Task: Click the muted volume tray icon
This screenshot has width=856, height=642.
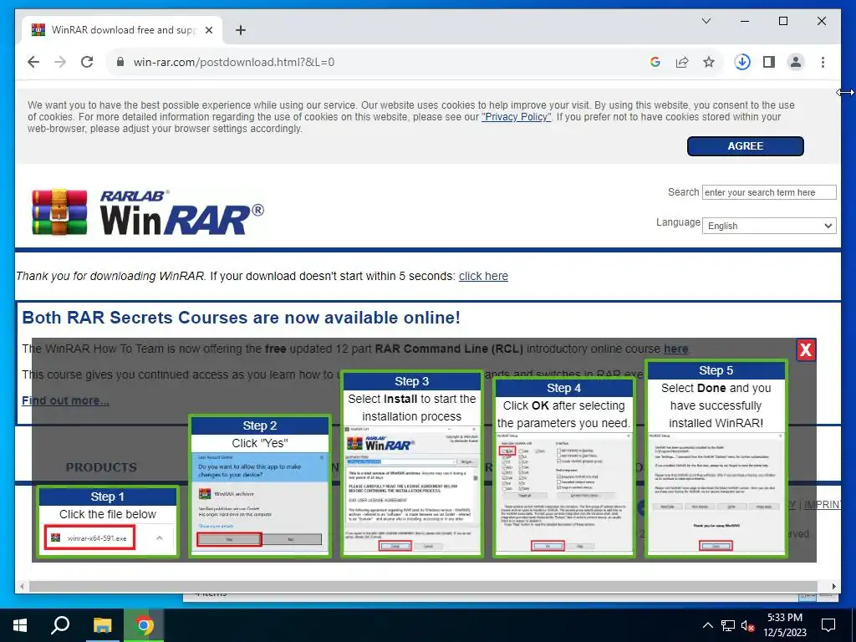Action: pos(747,625)
